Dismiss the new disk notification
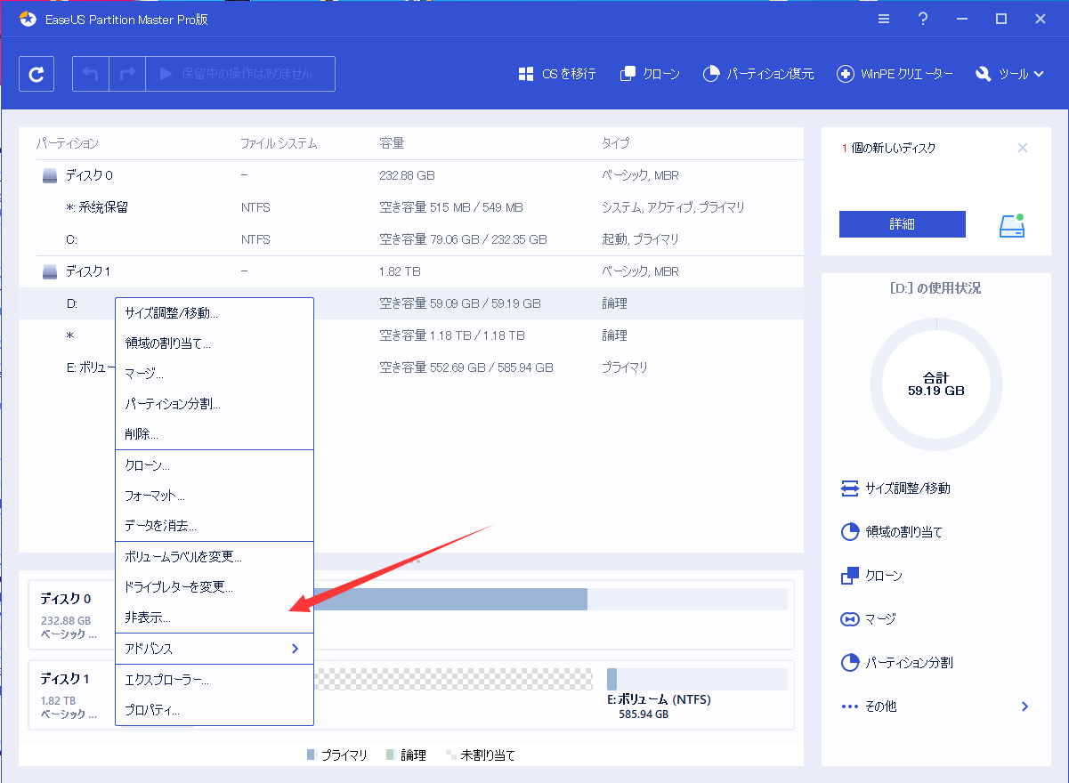This screenshot has height=783, width=1069. pyautogui.click(x=1023, y=148)
